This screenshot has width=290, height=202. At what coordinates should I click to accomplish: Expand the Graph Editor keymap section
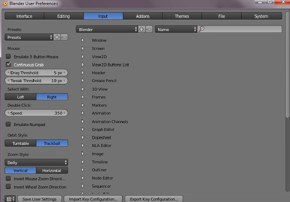click(83, 129)
